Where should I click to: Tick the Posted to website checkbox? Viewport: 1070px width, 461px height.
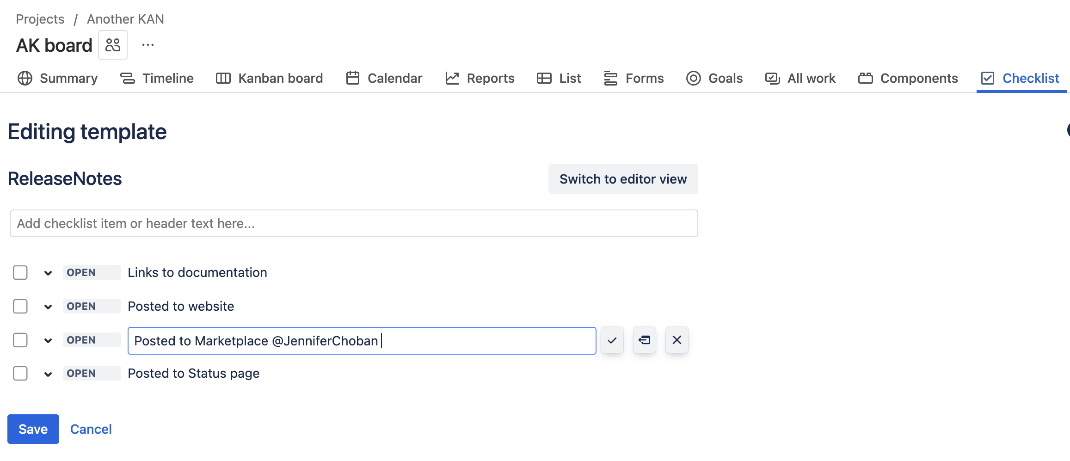click(20, 306)
